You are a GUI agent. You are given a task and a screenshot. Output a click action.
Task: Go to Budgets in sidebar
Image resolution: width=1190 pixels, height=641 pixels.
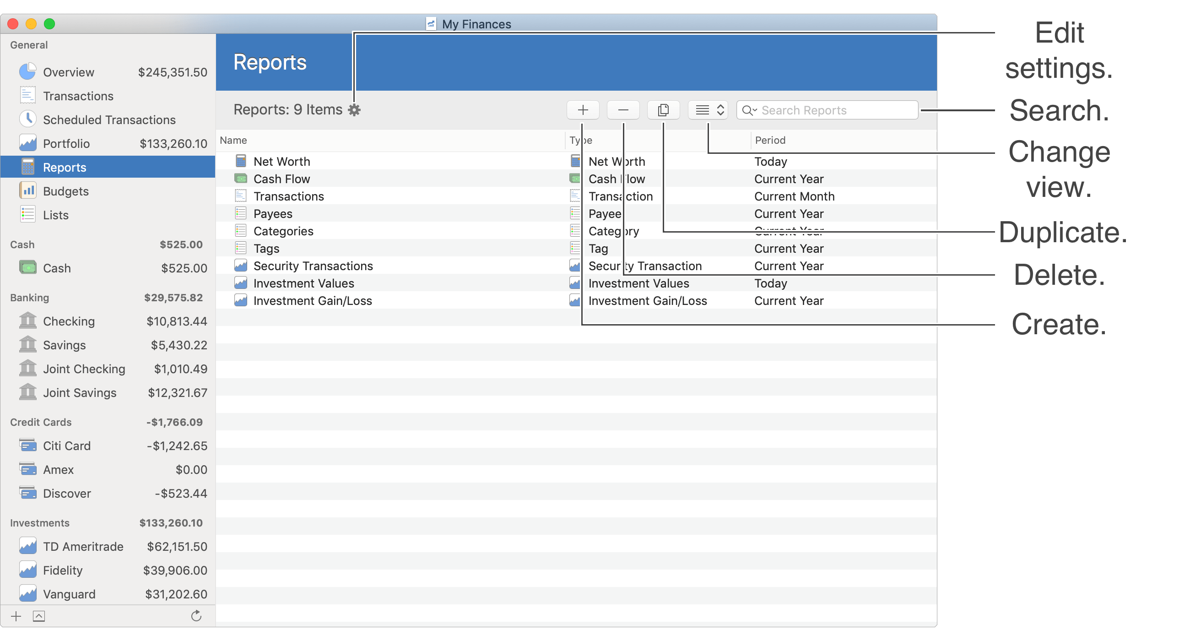tap(65, 191)
